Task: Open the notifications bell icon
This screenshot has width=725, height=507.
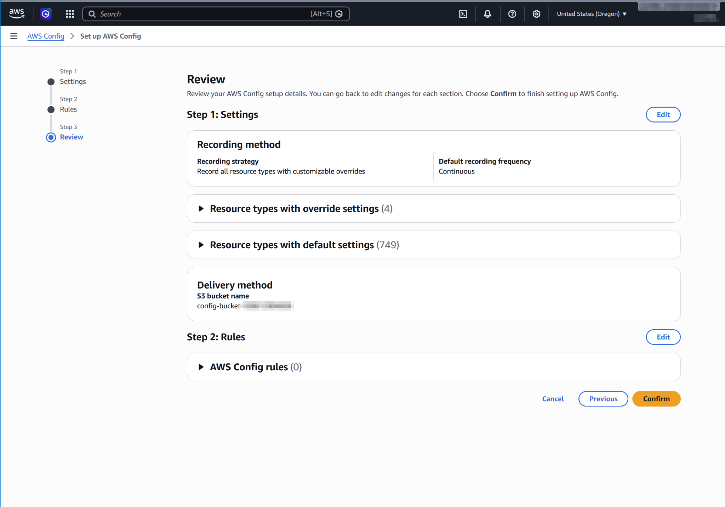Action: point(487,14)
